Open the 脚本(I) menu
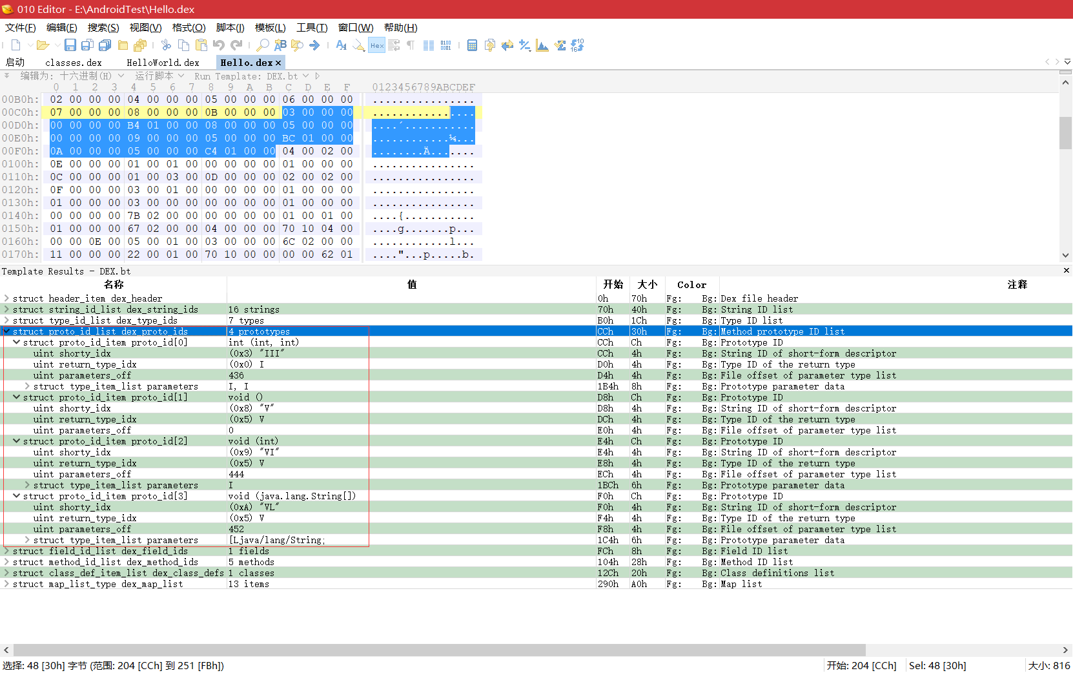Image resolution: width=1073 pixels, height=673 pixels. pos(230,27)
